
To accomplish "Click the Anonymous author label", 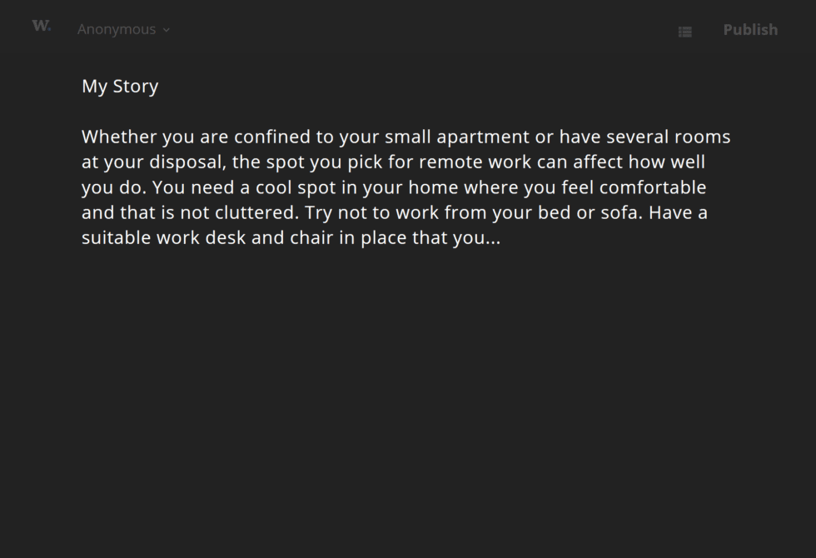I will pyautogui.click(x=117, y=30).
